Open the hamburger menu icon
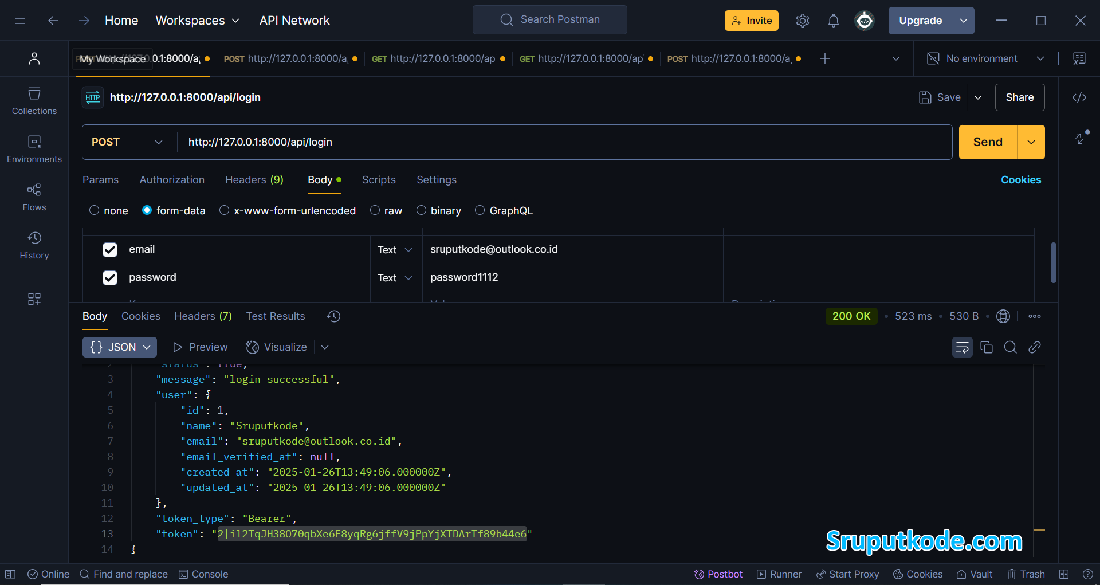The height and width of the screenshot is (585, 1100). [20, 21]
